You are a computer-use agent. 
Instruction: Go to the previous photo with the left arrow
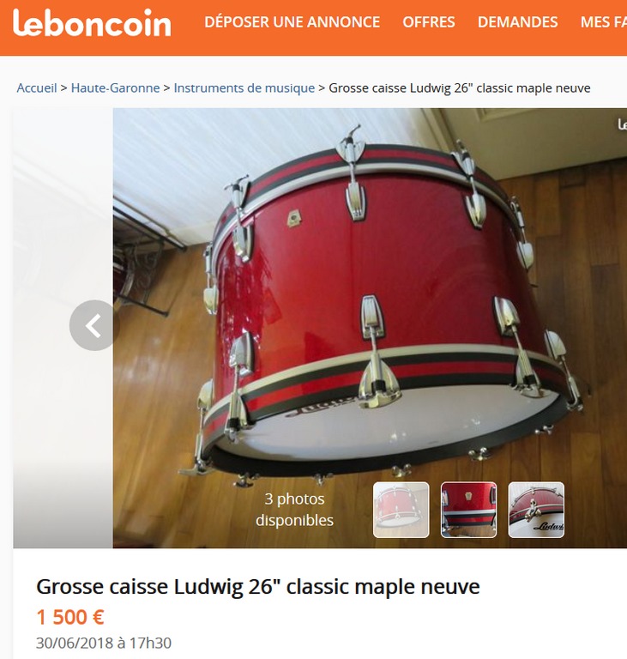point(94,325)
